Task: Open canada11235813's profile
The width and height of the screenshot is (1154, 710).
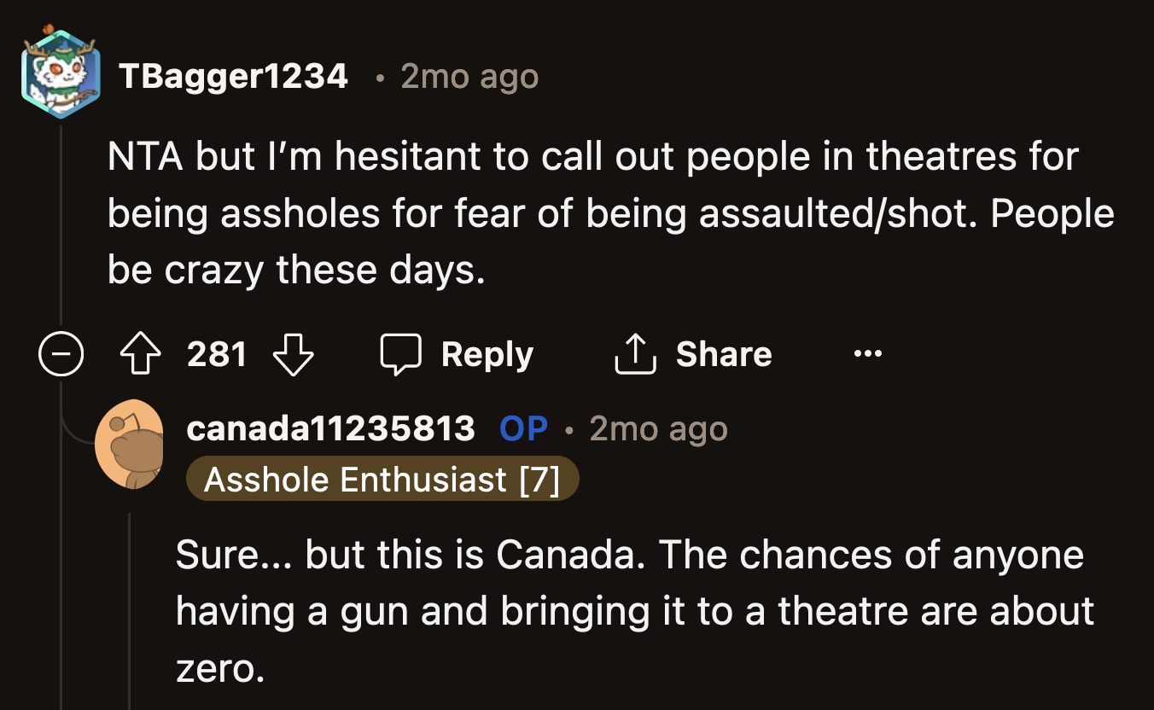Action: 331,428
